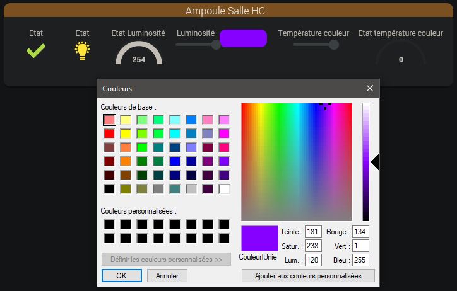Click the disabled Définir les couleurs personnalisées button
Screen dimensions: 457x291
tap(166, 260)
